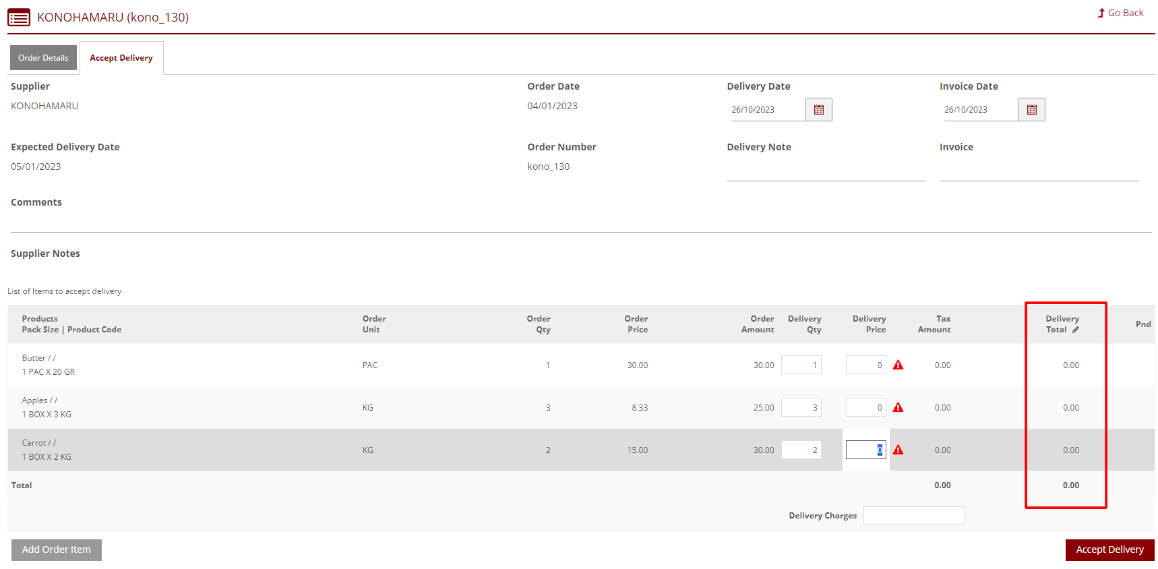This screenshot has width=1158, height=569.
Task: Open the Delivery Date calendar picker
Action: [x=818, y=110]
